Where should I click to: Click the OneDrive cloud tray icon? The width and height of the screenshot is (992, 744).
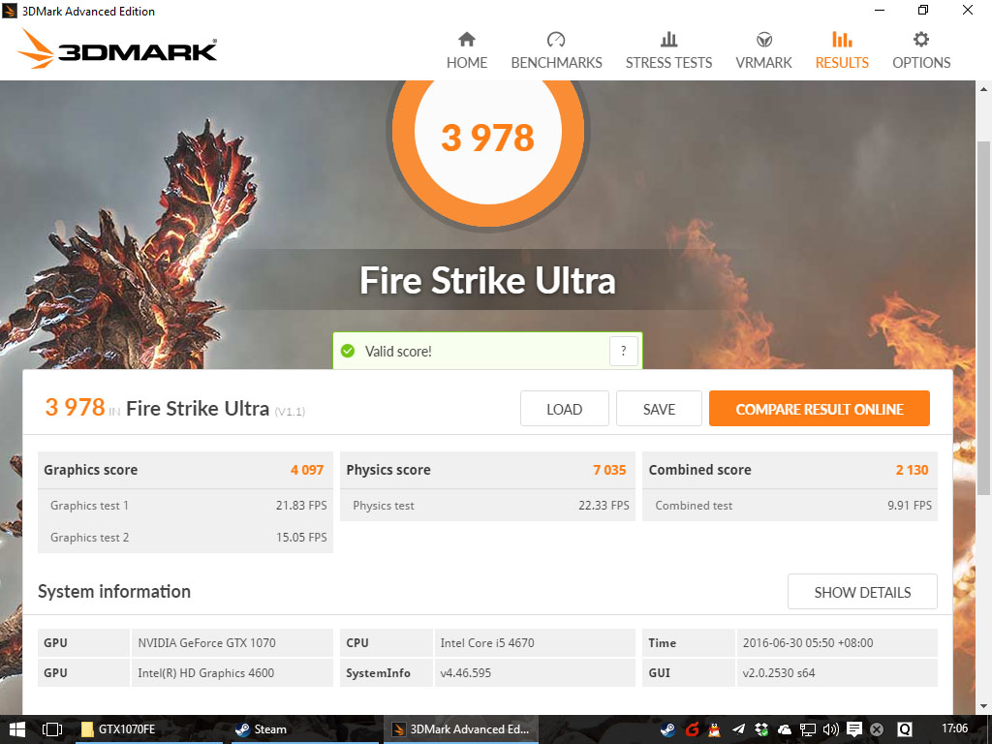click(785, 729)
